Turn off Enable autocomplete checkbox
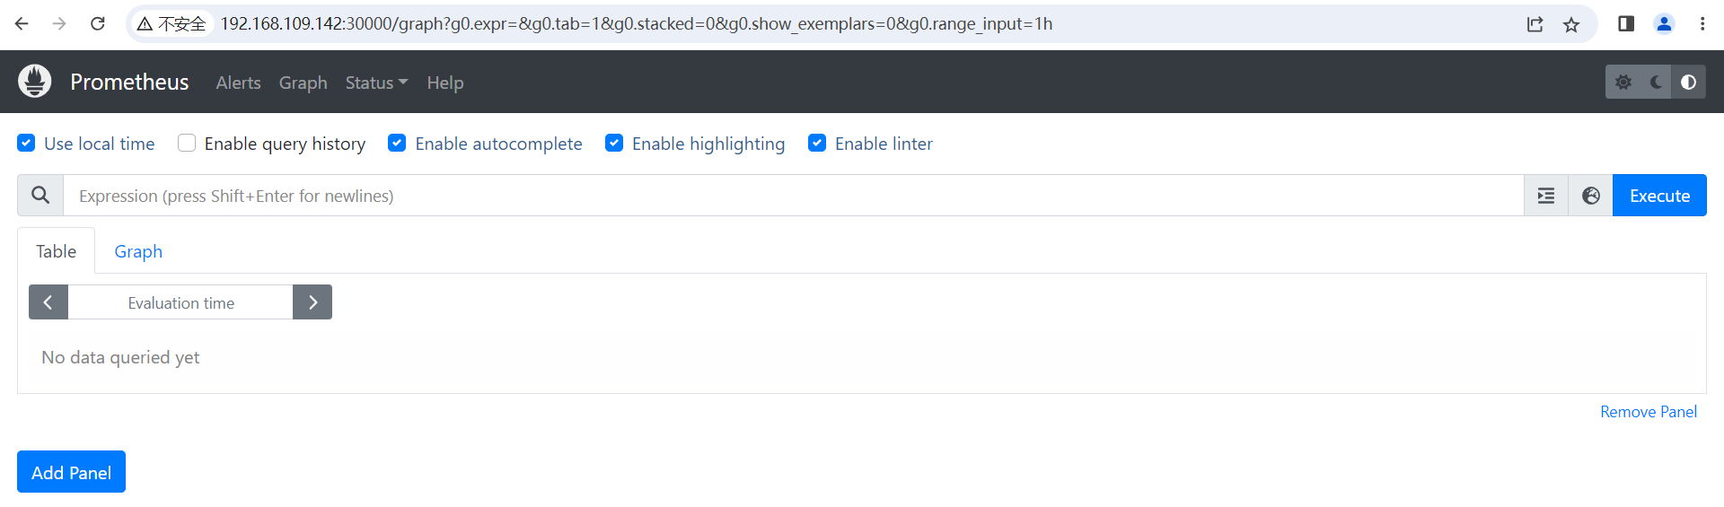Image resolution: width=1724 pixels, height=507 pixels. click(x=397, y=144)
